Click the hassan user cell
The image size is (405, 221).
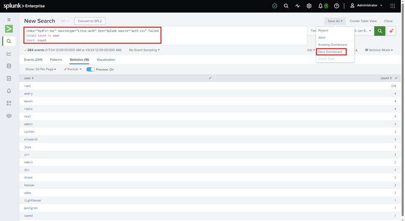tap(29, 185)
